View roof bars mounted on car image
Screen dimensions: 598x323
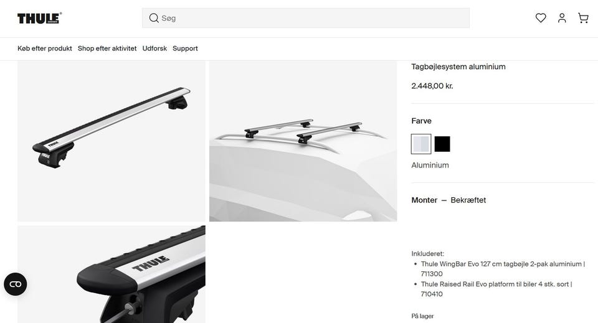[303, 141]
